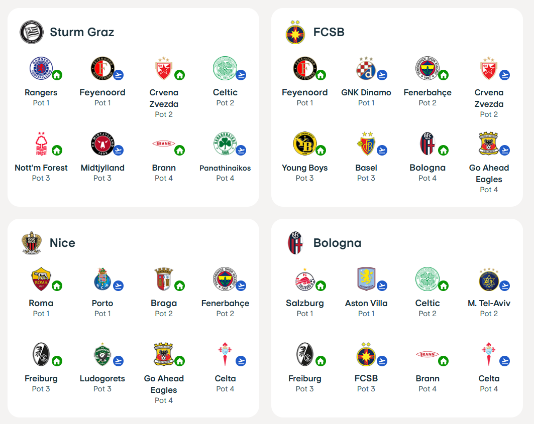534x424 pixels.
Task: Click Midtjylland logo in Sturm Graz card
Action: (102, 144)
